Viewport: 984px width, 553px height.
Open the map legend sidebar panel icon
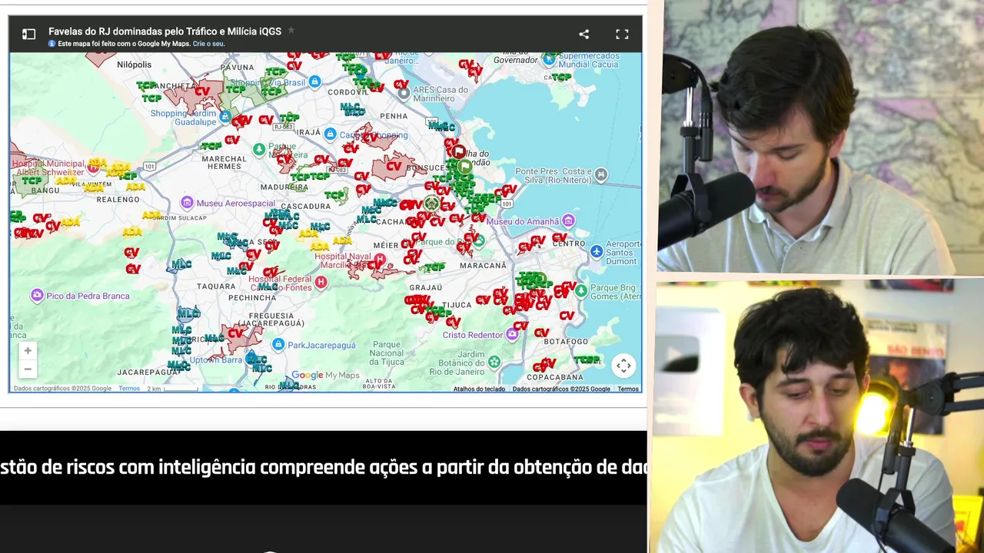[x=28, y=34]
